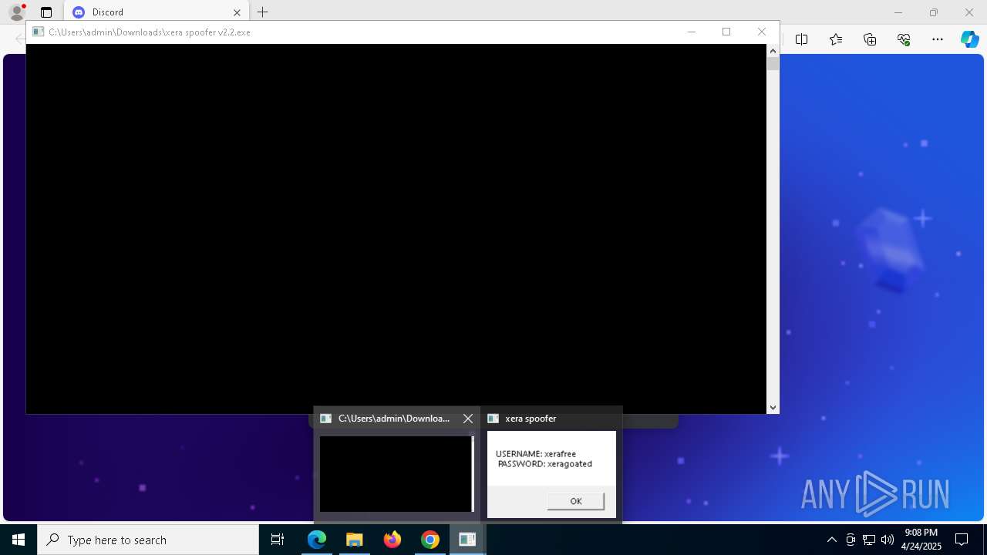
Task: Launch Google Chrome from the taskbar
Action: (x=430, y=540)
